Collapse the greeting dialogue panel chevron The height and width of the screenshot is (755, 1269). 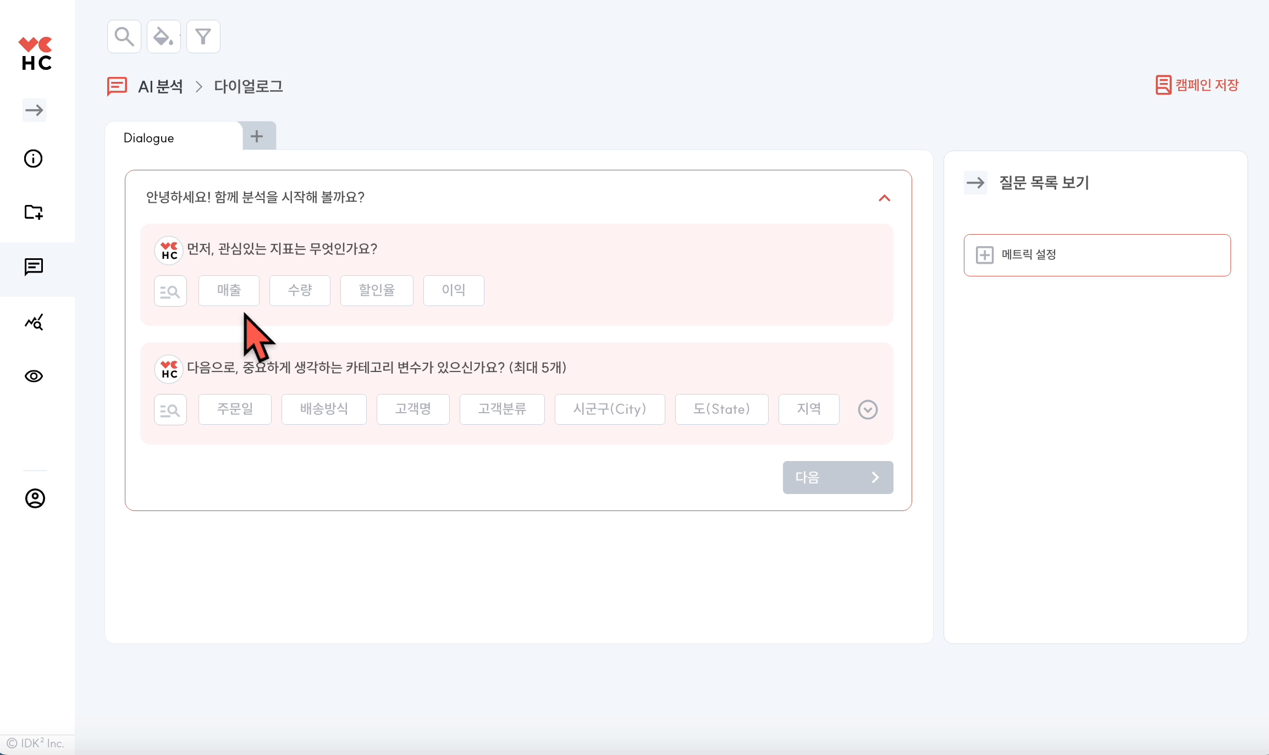884,198
